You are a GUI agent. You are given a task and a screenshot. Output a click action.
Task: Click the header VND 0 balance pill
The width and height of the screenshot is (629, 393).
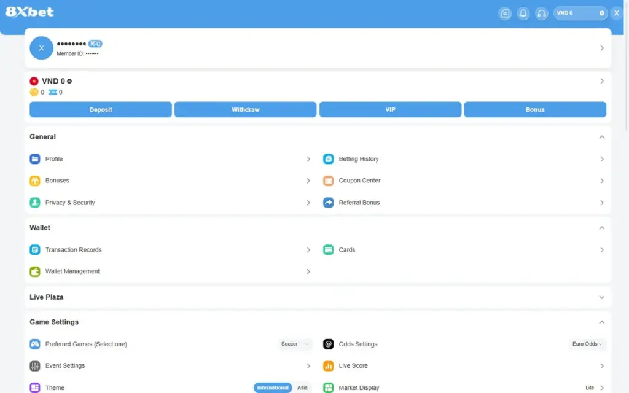tap(580, 14)
